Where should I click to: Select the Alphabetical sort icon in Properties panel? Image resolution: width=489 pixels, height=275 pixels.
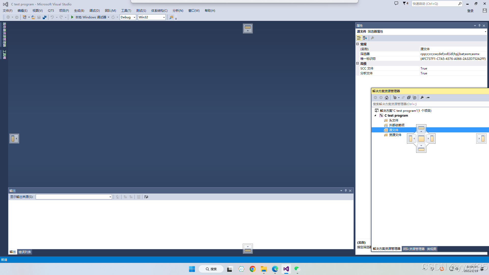(365, 38)
